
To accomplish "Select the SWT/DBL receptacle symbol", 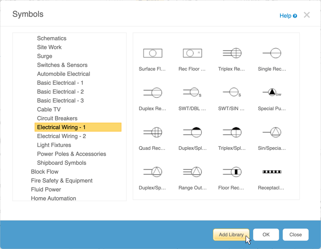I will pyautogui.click(x=192, y=93).
